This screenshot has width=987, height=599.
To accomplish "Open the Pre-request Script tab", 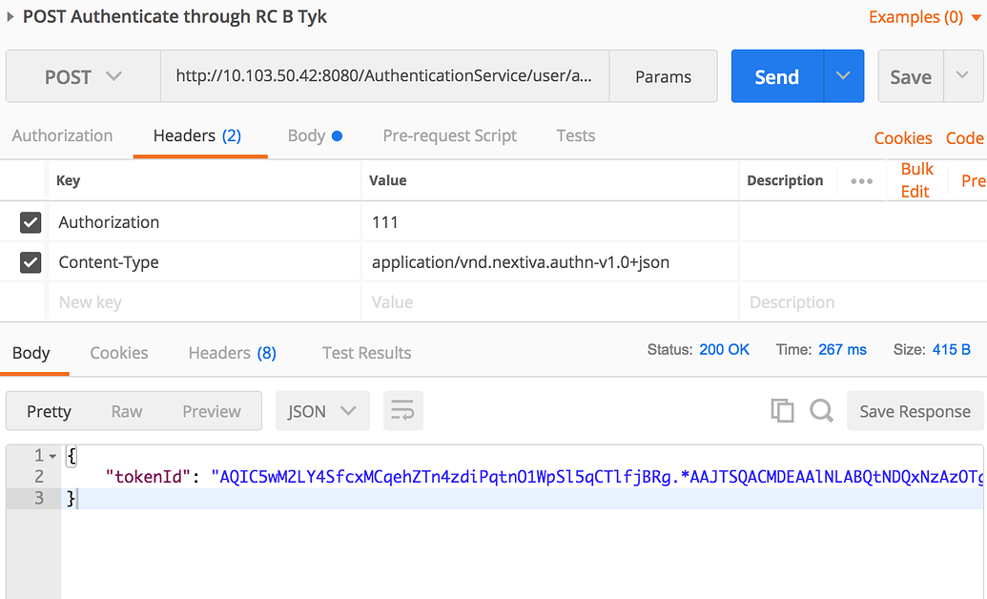I will (449, 135).
